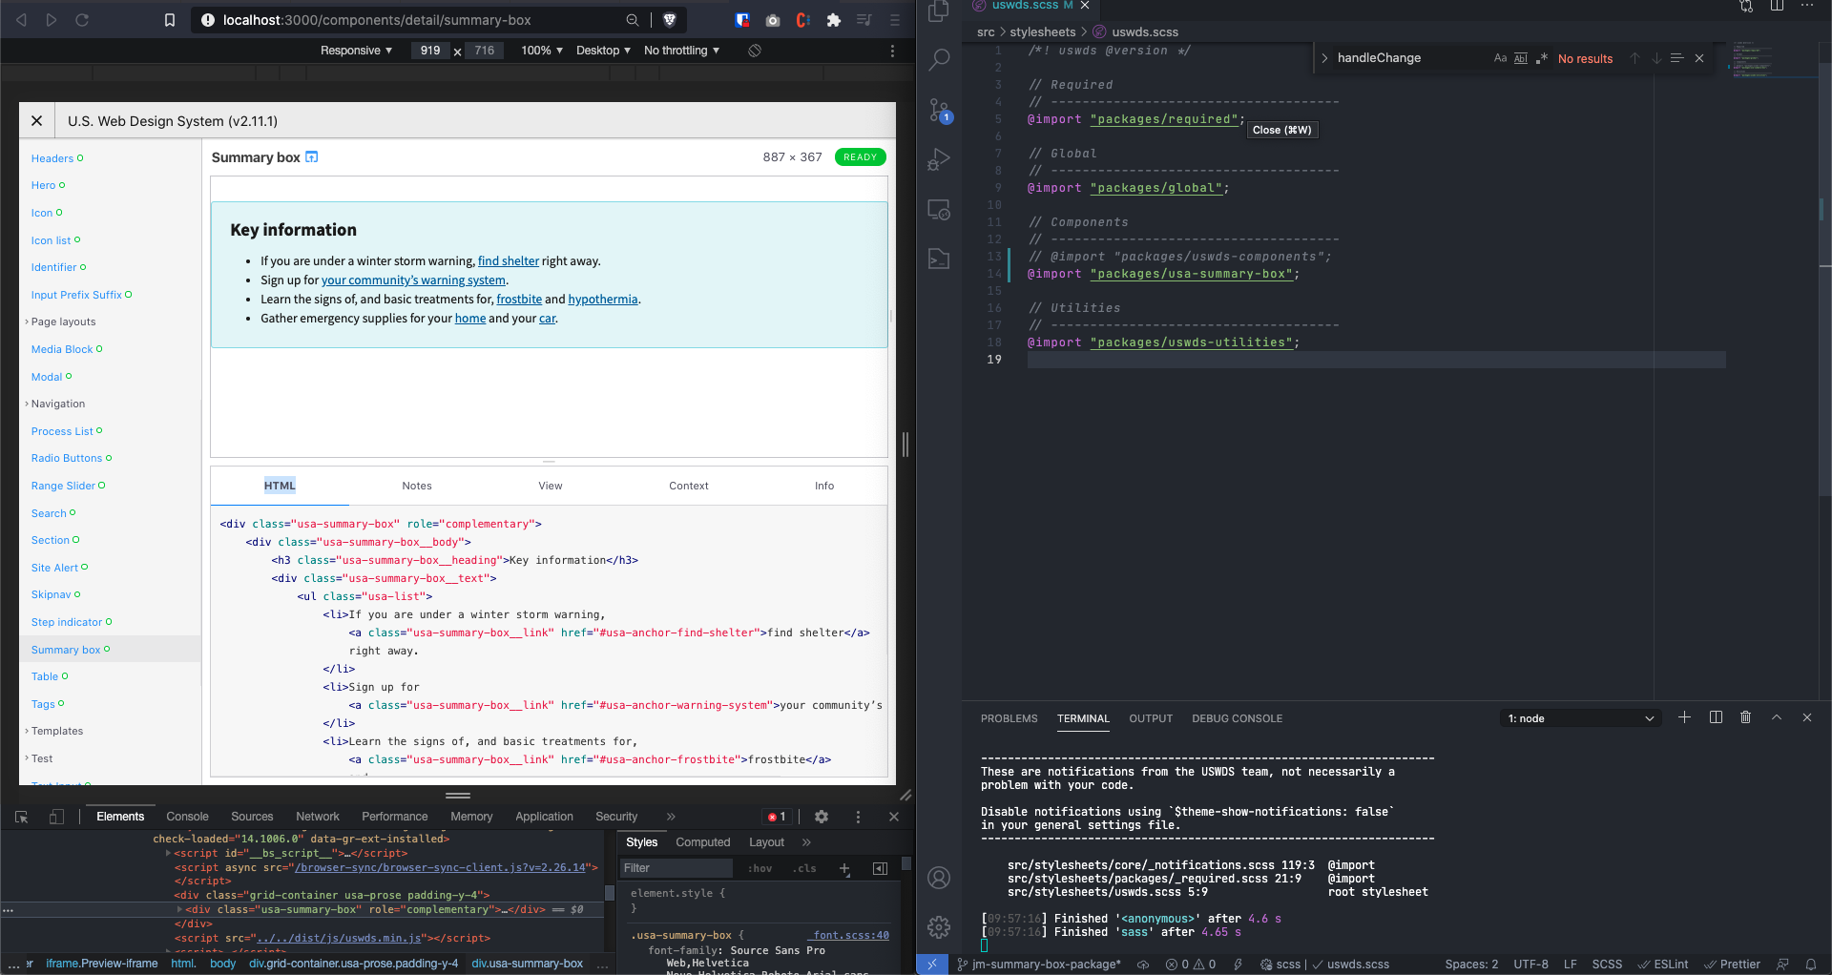The height and width of the screenshot is (975, 1832).
Task: Open the Desktop device type dropdown
Action: (603, 51)
